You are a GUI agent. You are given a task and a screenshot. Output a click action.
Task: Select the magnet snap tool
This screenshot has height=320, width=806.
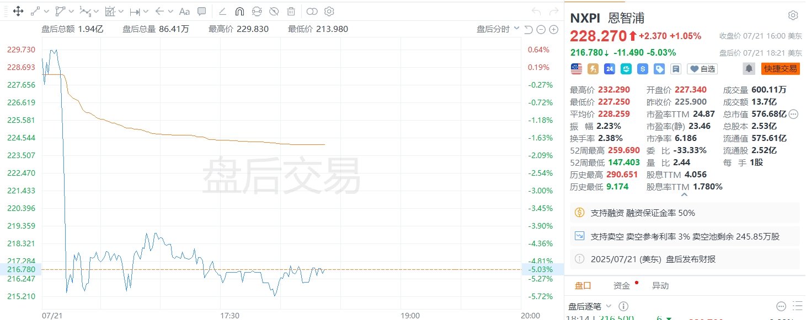(x=239, y=11)
